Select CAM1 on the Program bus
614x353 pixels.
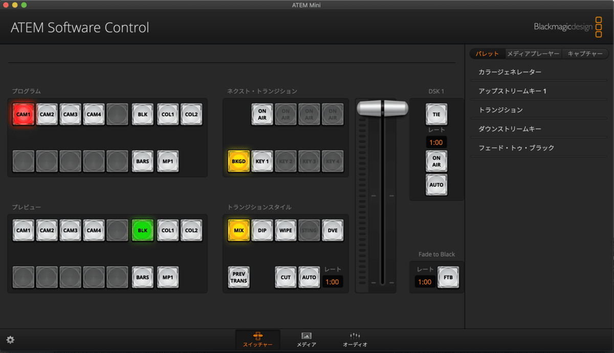tap(24, 114)
